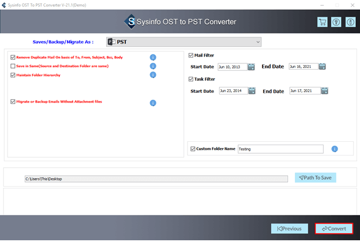Show info for Maintain Folder Hierarchy
The width and height of the screenshot is (360, 242).
tap(153, 75)
